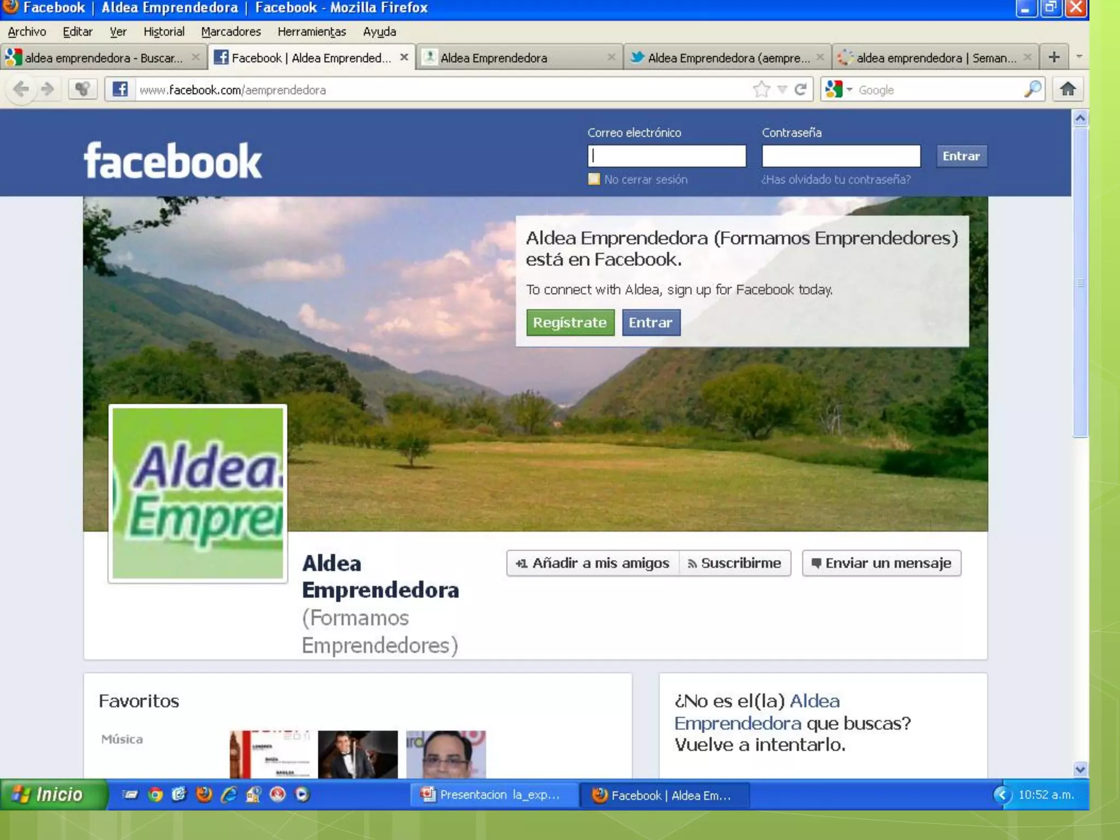Bookmark page with star icon

click(x=761, y=89)
